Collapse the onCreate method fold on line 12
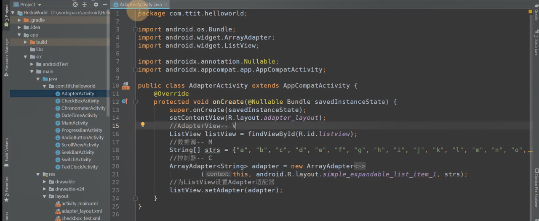The width and height of the screenshot is (539, 221). point(135,102)
